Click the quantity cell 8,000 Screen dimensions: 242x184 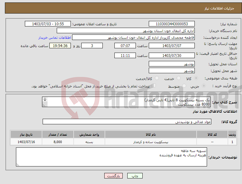pyautogui.click(x=58, y=142)
